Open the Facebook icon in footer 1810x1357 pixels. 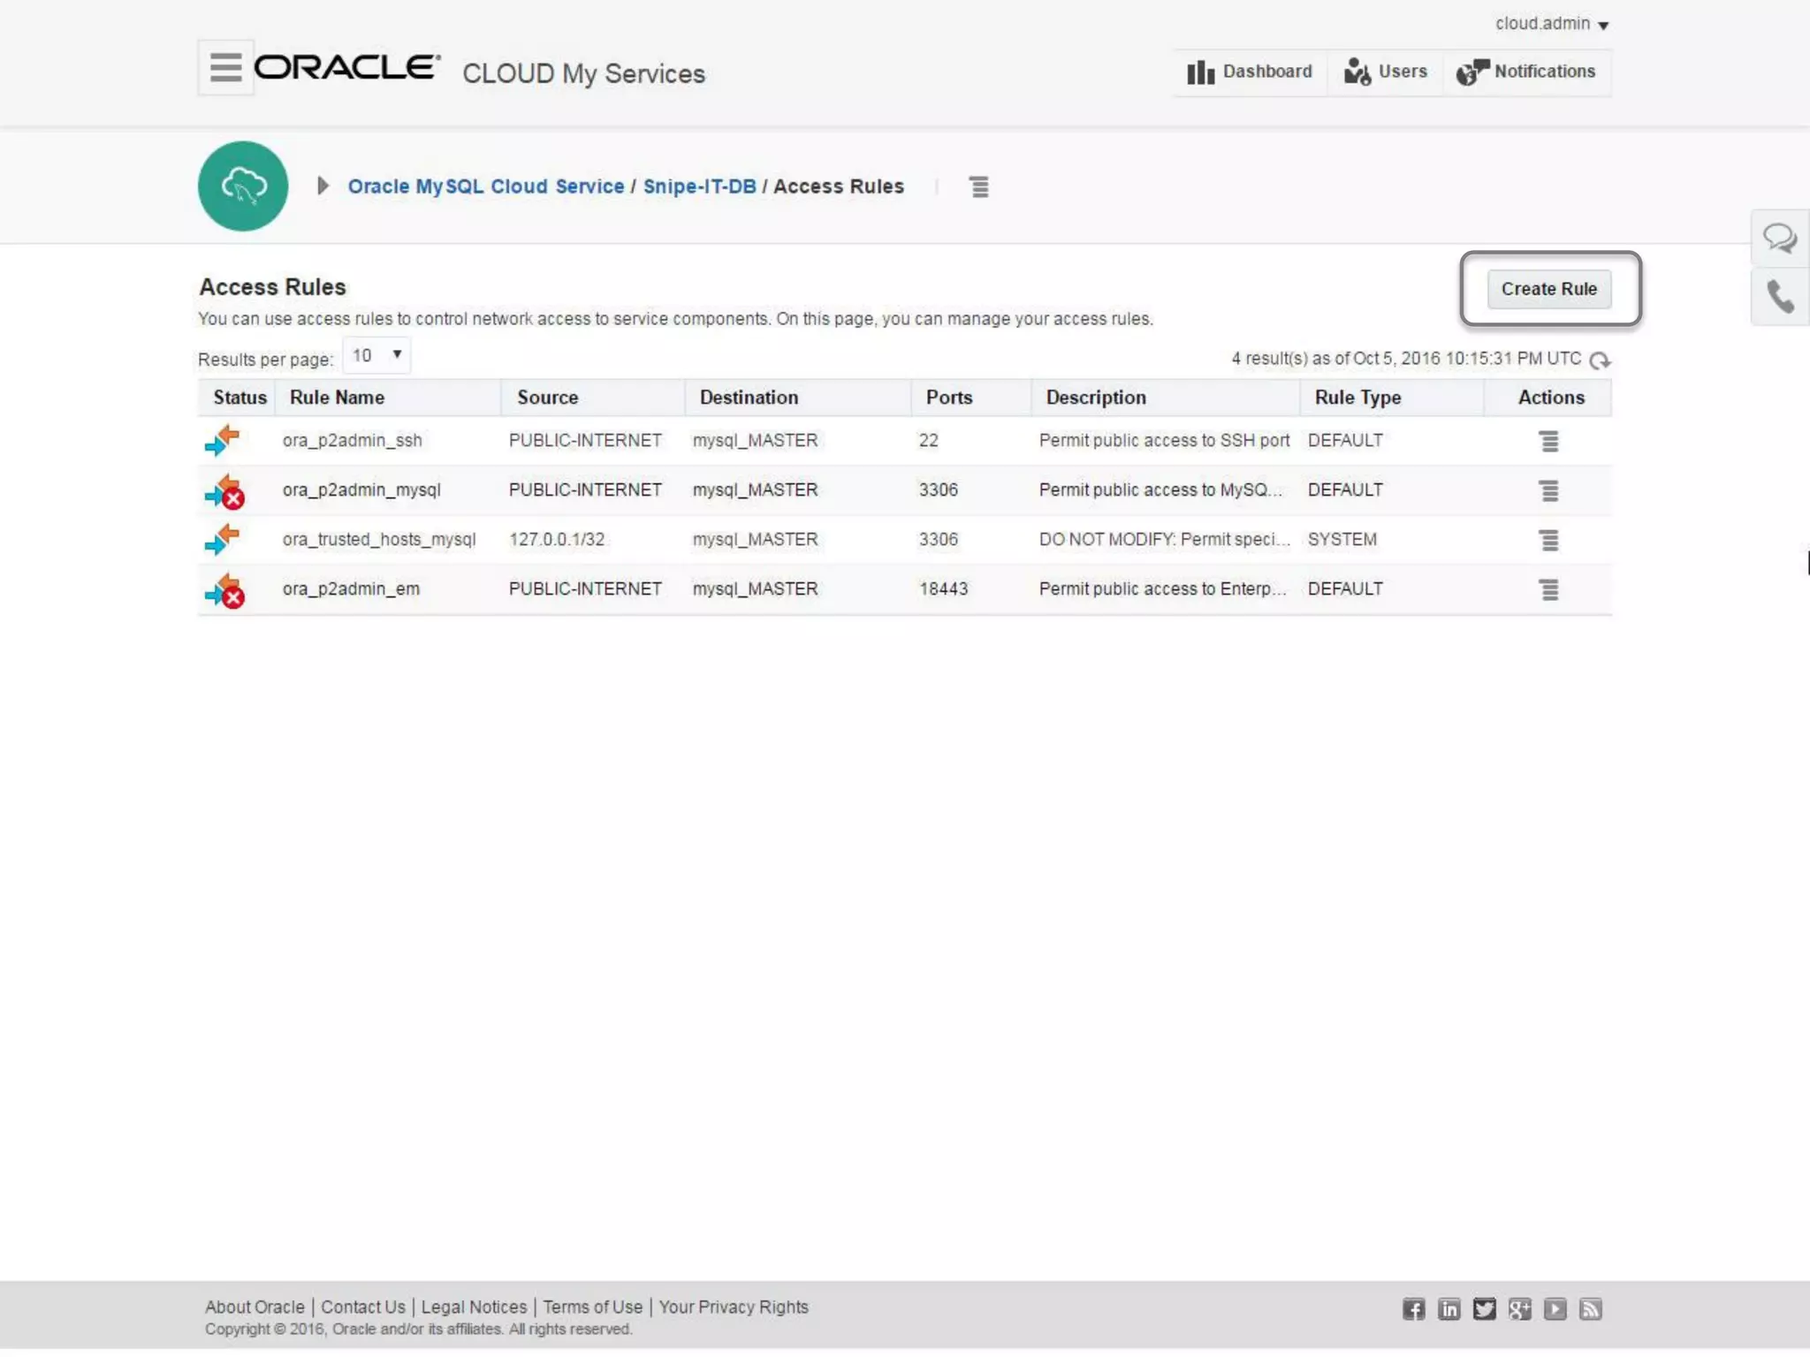click(1414, 1309)
